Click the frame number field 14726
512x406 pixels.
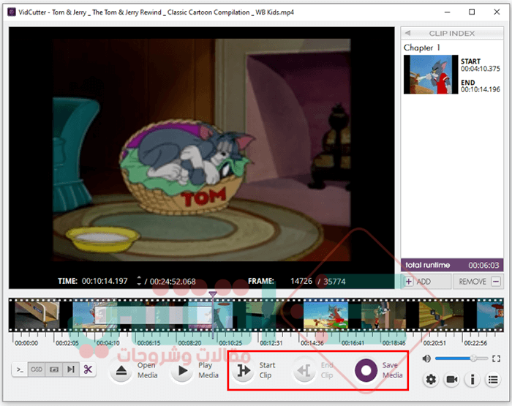pyautogui.click(x=301, y=281)
